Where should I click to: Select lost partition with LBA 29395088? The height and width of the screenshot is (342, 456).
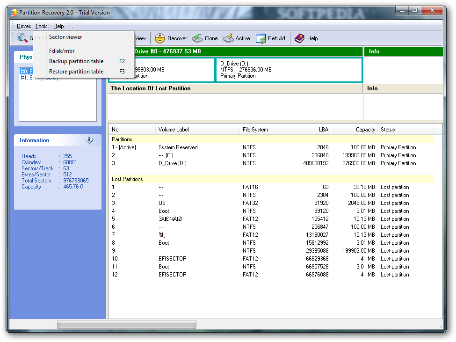coord(272,251)
